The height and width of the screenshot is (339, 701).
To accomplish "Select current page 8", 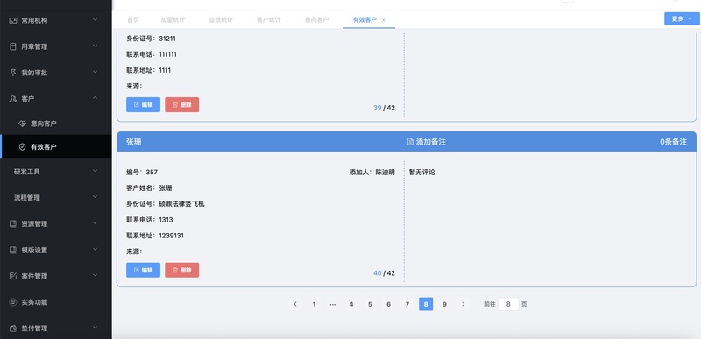I will tap(426, 304).
